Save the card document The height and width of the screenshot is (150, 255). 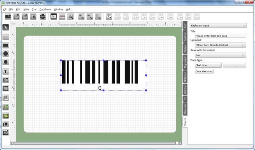pos(25,17)
